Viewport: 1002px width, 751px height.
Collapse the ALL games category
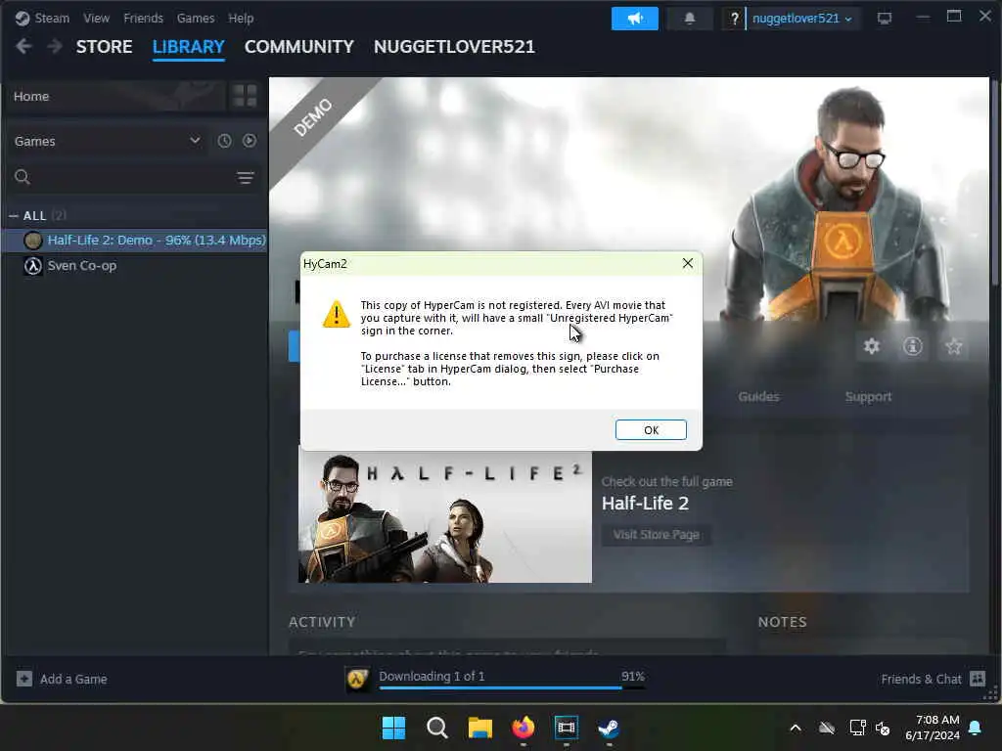[14, 216]
